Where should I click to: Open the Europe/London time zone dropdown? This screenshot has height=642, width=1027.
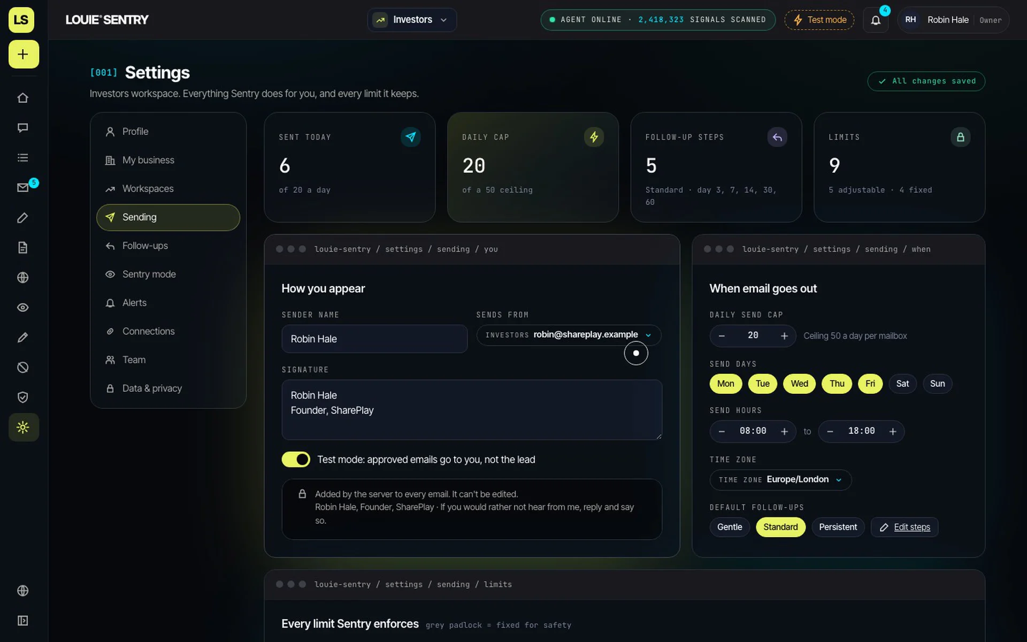(x=780, y=480)
